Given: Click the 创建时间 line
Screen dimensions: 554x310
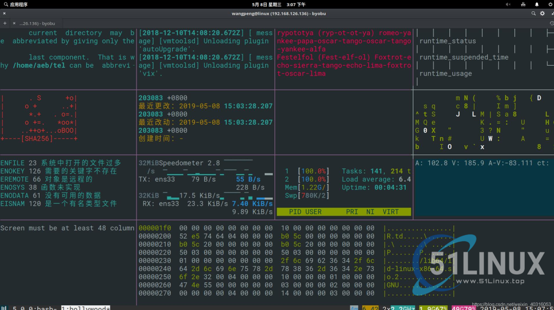Looking at the screenshot, I should [161, 139].
